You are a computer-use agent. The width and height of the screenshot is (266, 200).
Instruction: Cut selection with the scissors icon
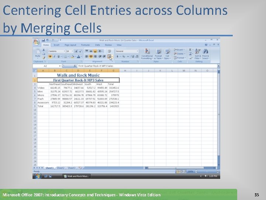pos(44,50)
